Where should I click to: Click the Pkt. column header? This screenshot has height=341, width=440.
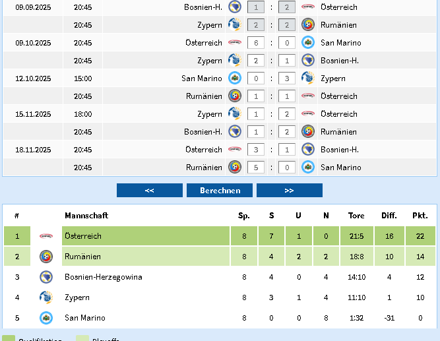click(x=420, y=216)
